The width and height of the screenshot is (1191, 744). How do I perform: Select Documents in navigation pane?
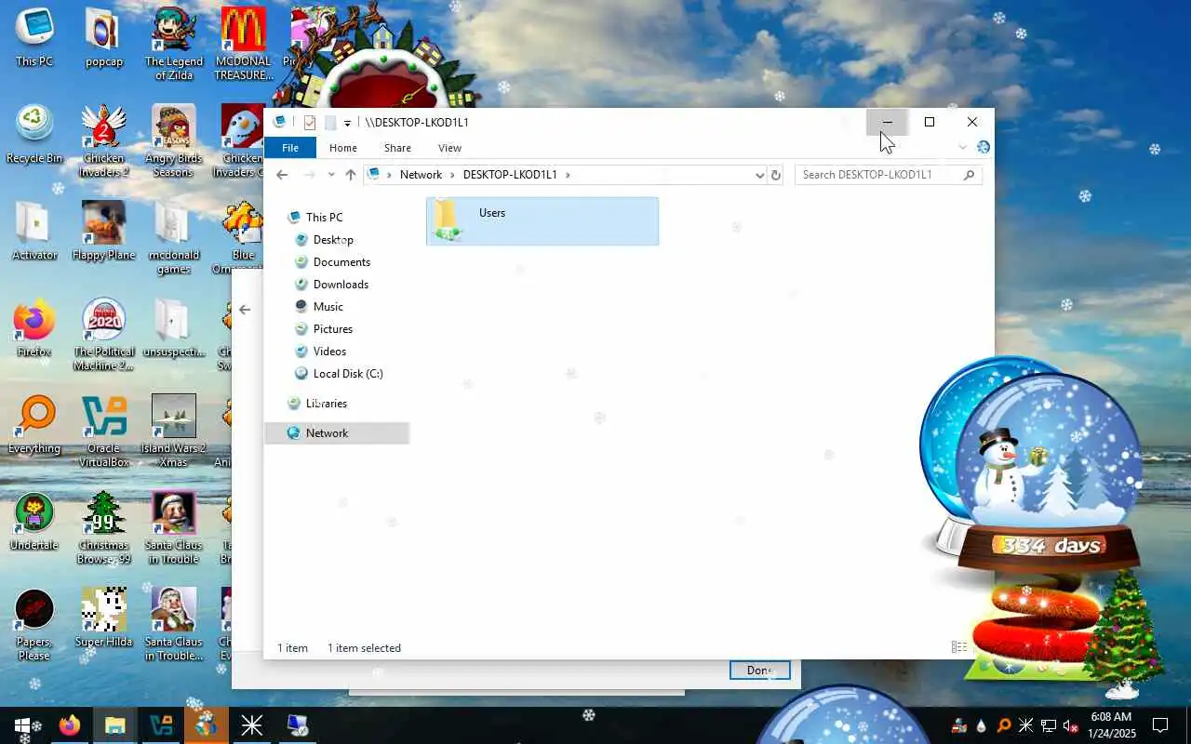331,262
